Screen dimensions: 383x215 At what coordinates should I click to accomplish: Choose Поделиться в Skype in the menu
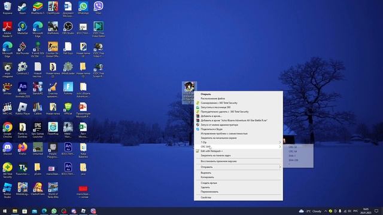[211, 129]
